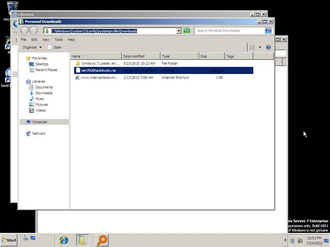Click the Personal Downloads title bar folder icon
330x247 pixels.
(21, 22)
